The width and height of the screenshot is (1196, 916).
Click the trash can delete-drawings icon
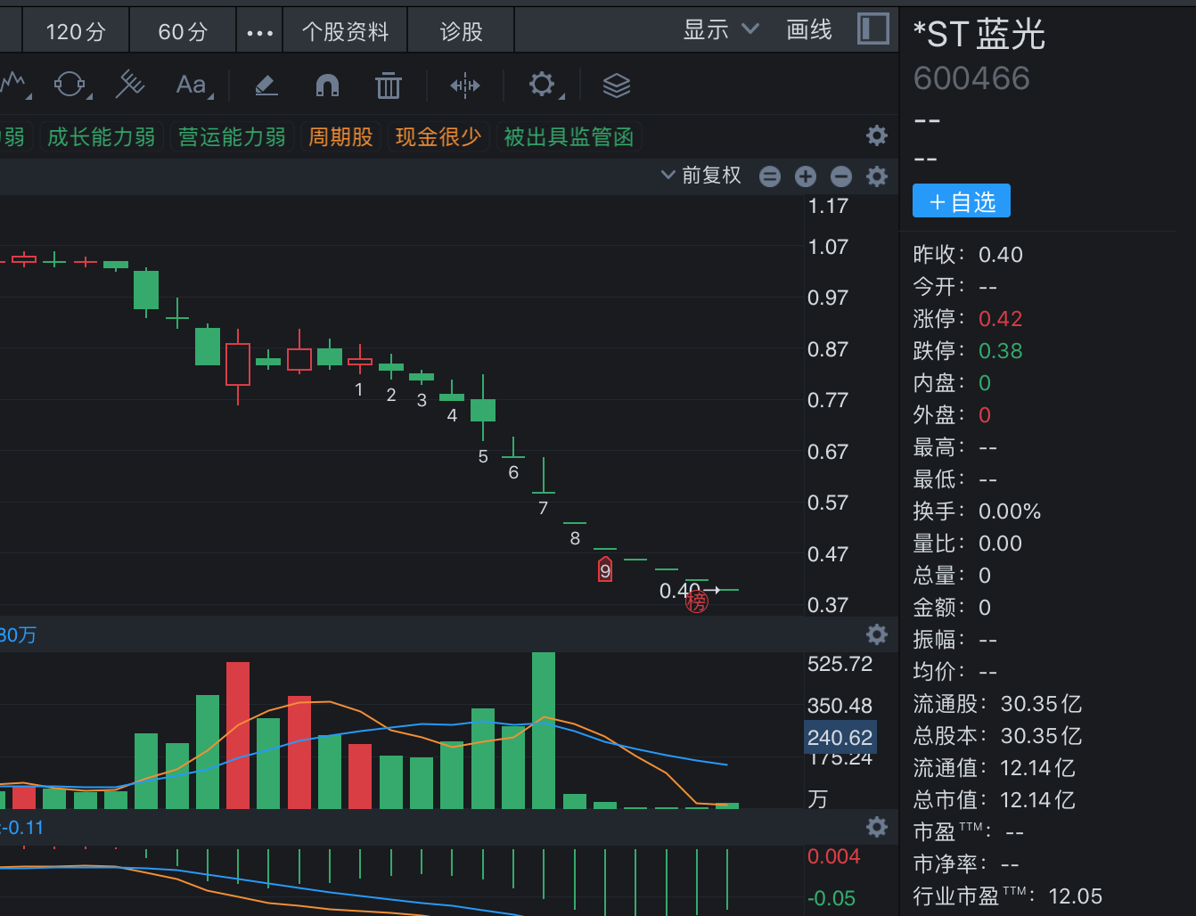pyautogui.click(x=388, y=86)
